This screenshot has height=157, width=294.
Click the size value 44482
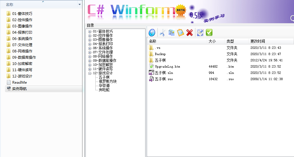[x=213, y=66]
